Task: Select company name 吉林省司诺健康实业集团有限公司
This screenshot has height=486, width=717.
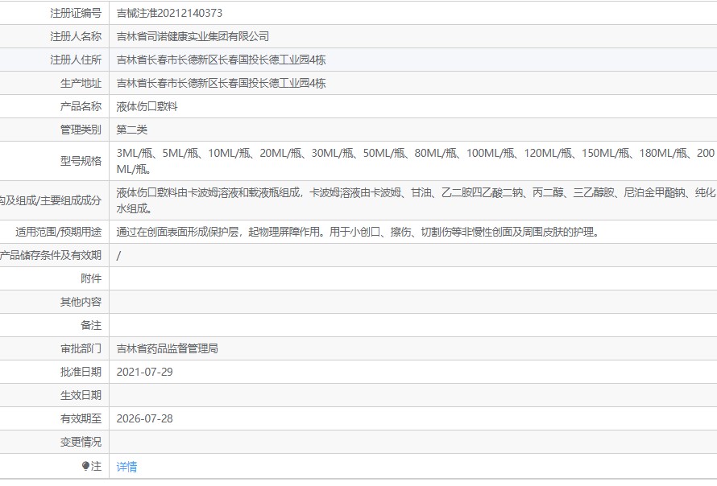Action: [193, 36]
